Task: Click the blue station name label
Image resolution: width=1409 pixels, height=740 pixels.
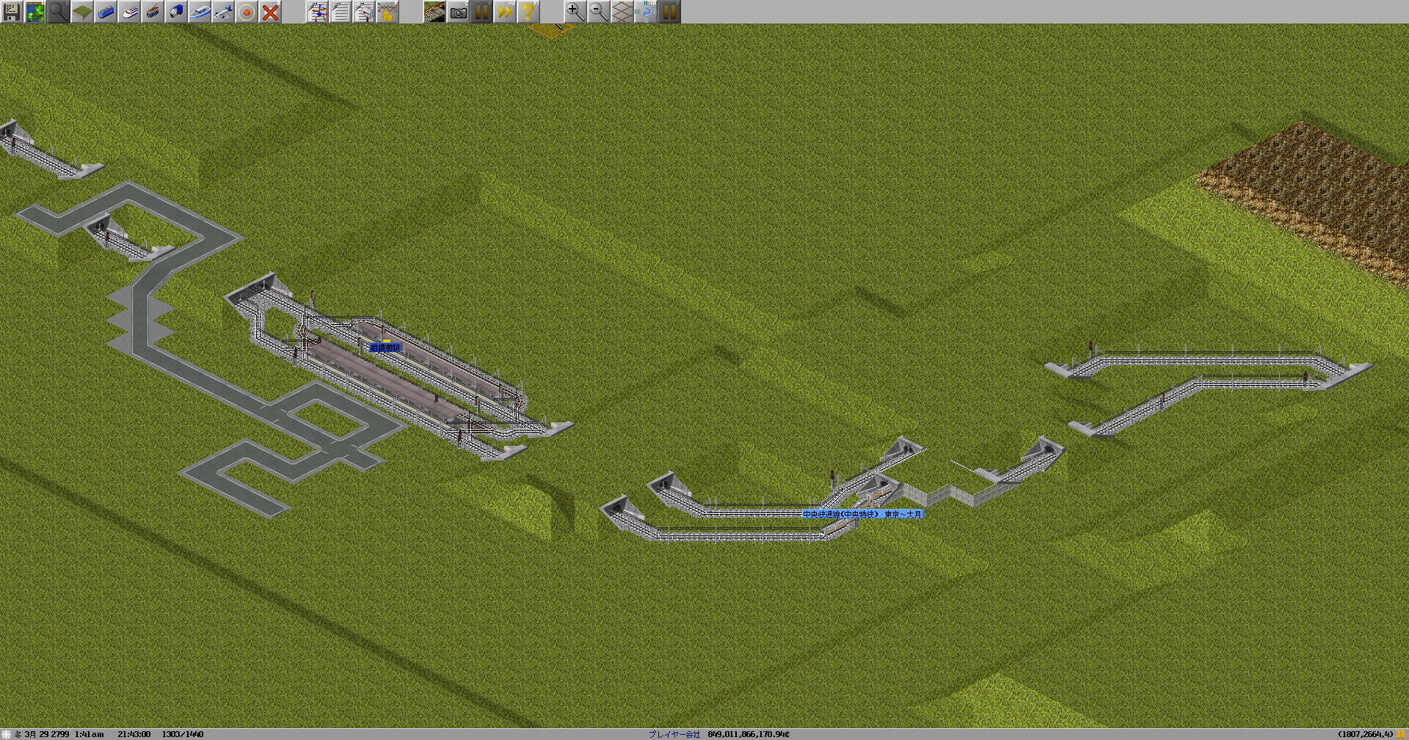Action: pos(385,348)
